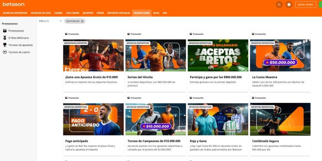
Task: Click the Sorteo del Hincha title
Action: (x=140, y=77)
